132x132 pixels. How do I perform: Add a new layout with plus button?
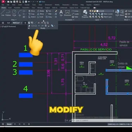[x=29, y=124]
